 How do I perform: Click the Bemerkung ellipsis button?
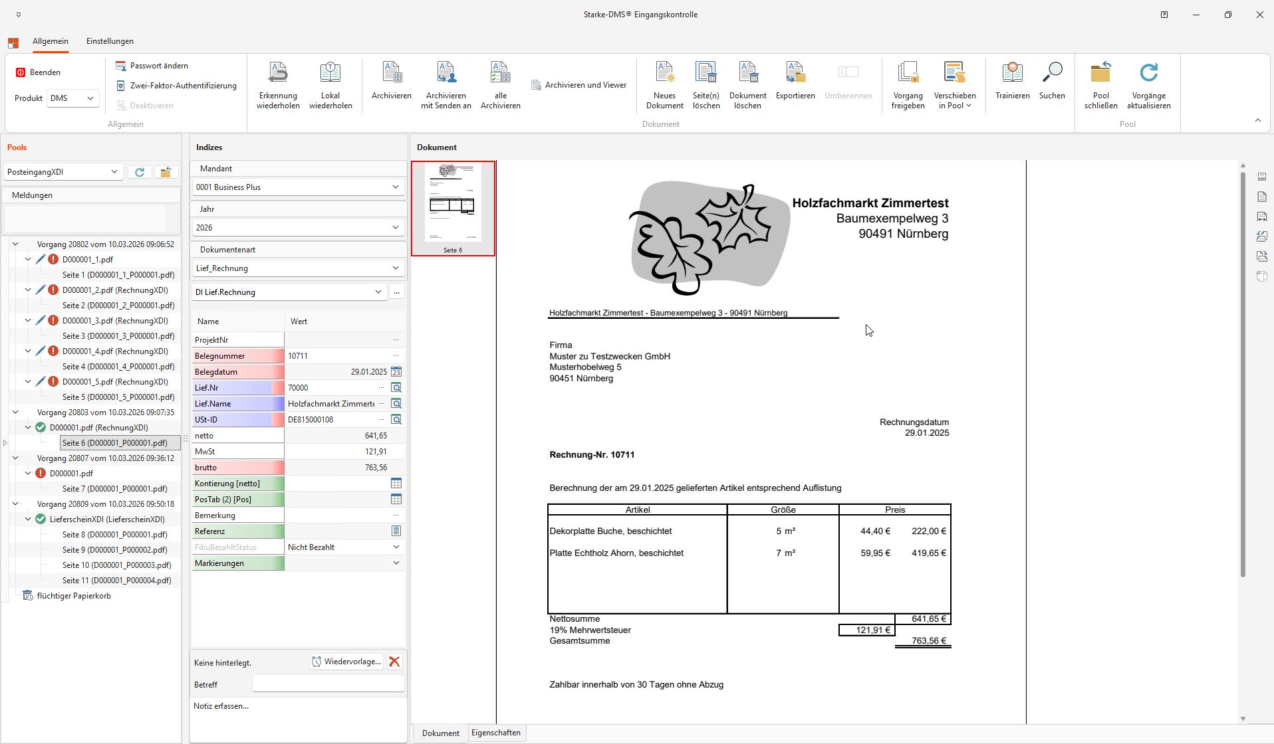click(396, 515)
